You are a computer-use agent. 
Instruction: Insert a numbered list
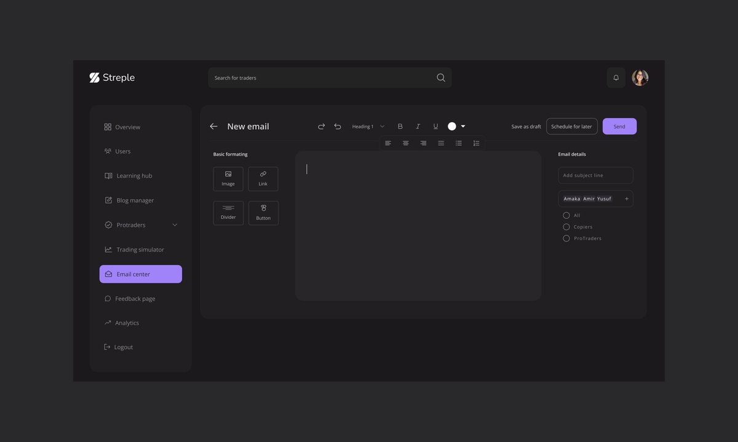coord(476,143)
